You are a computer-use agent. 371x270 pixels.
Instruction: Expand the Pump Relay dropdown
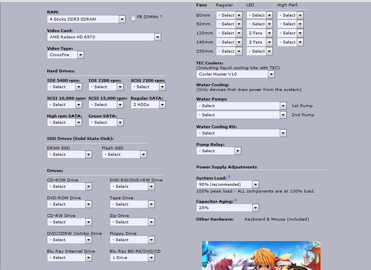tap(218, 151)
